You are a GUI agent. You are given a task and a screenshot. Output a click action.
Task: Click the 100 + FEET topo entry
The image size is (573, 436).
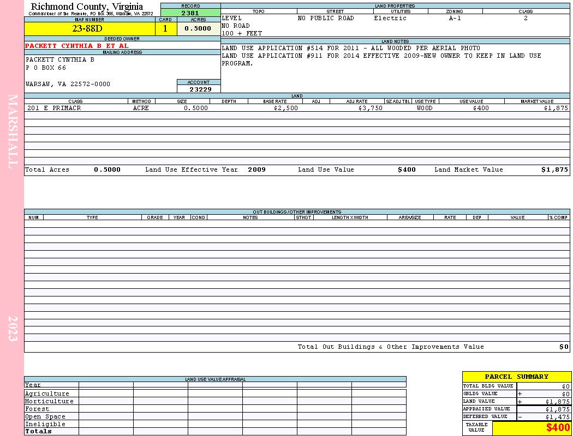pyautogui.click(x=242, y=34)
